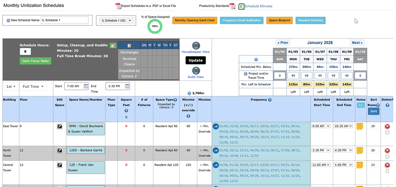Viewport: 396px width, 187px height.
Task: Click the Monthly Cleaning Gantt Chart button
Action: coord(195,20)
